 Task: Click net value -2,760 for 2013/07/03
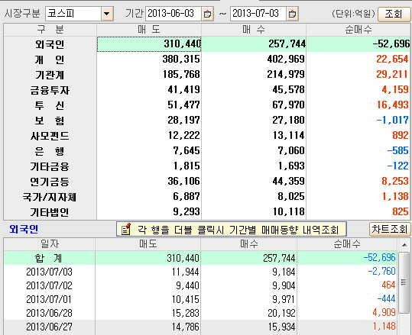(x=381, y=271)
